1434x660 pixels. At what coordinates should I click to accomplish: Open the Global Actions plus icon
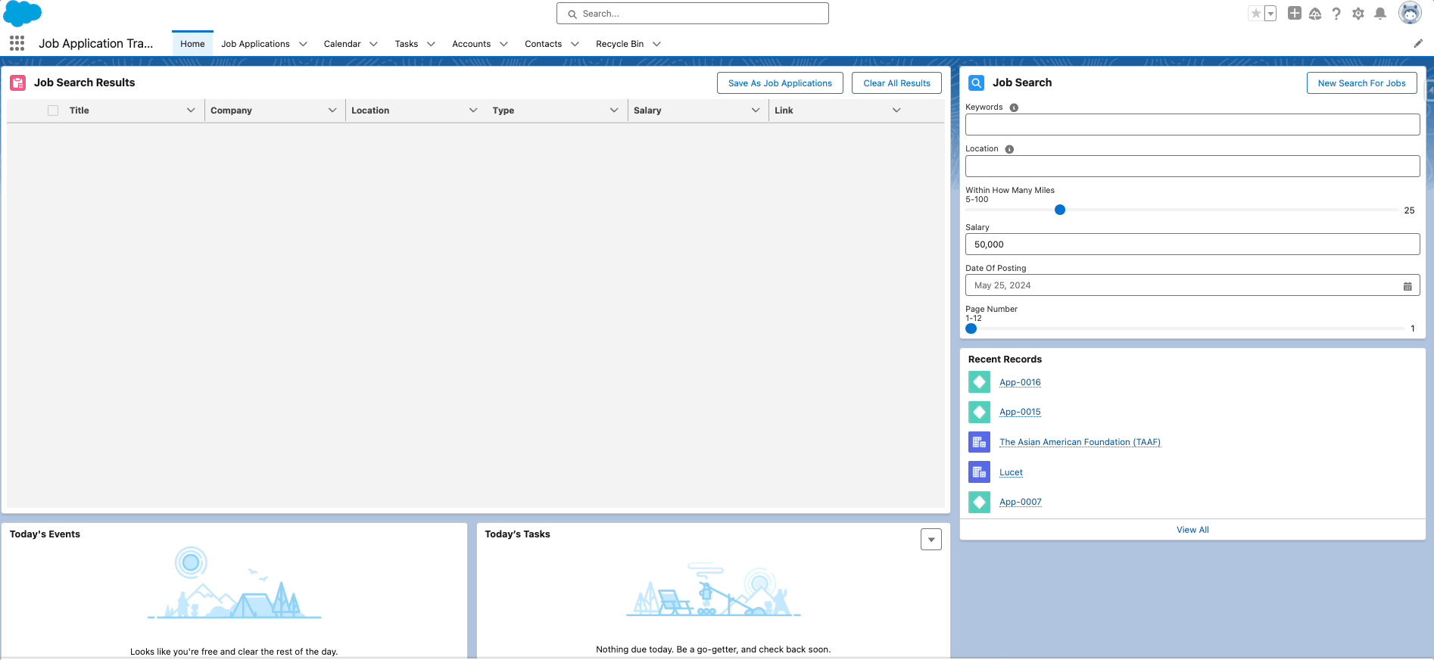pos(1295,14)
